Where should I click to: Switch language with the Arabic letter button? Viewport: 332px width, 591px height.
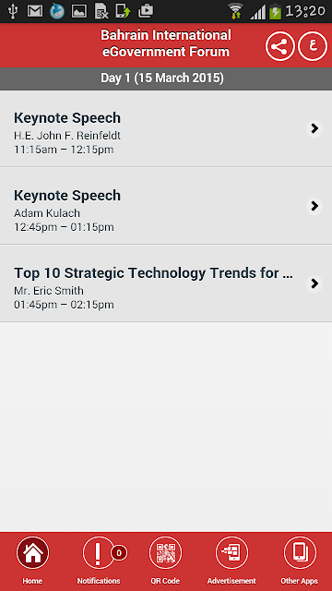tap(313, 46)
